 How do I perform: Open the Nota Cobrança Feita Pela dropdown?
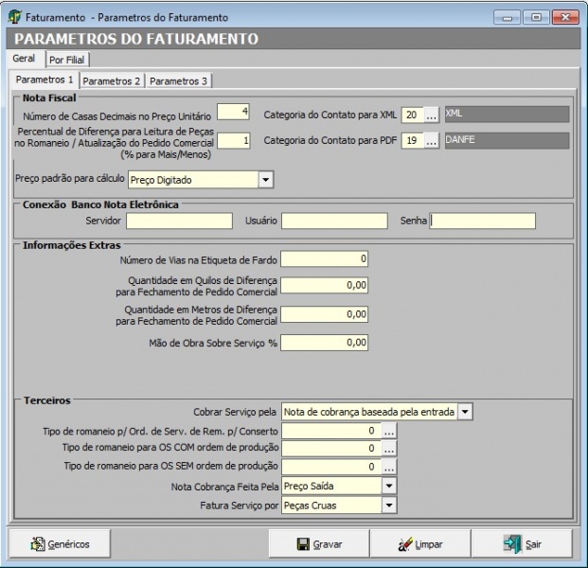(388, 486)
